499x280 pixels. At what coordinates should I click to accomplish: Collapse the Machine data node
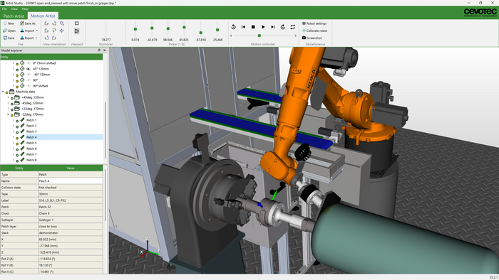pyautogui.click(x=3, y=92)
